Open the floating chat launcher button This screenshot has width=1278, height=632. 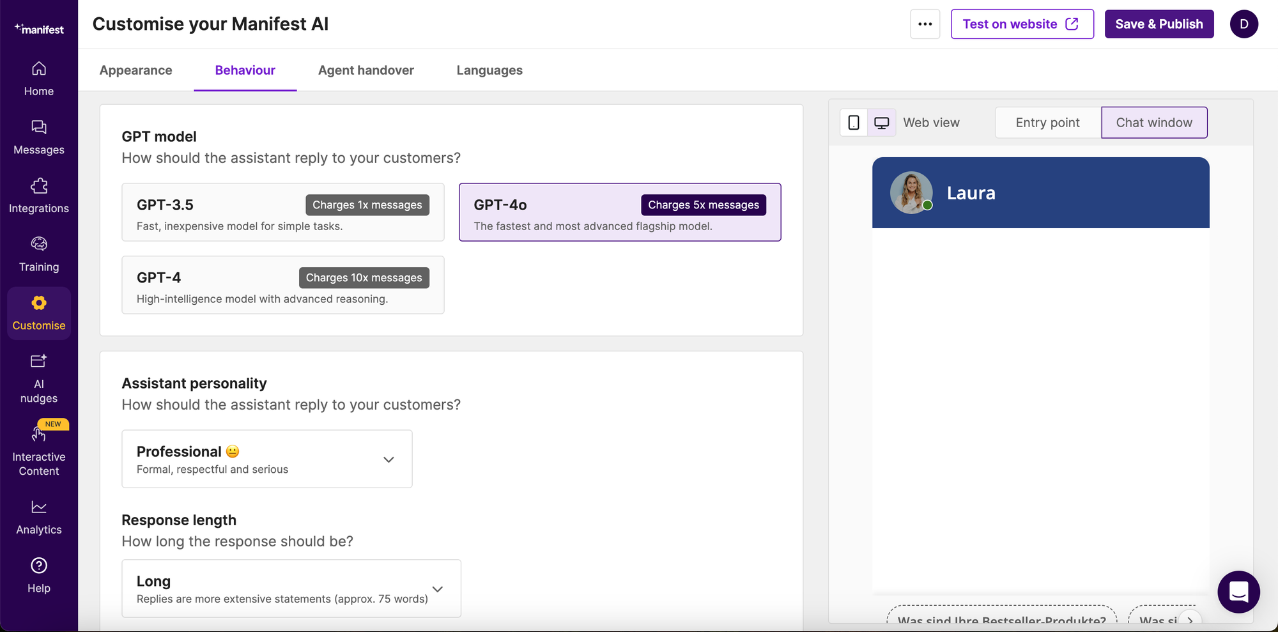pyautogui.click(x=1238, y=592)
